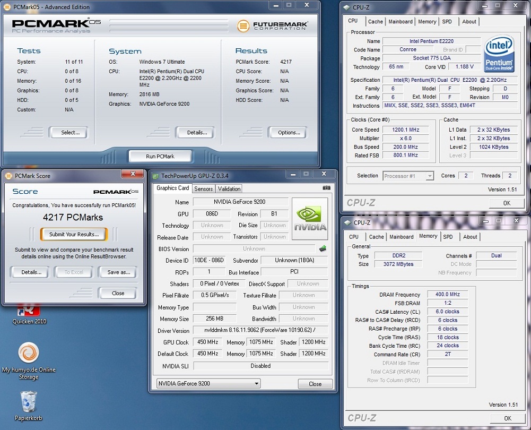Viewport: 531px width, 430px height.
Task: Click the Save as... button
Action: coord(118,272)
